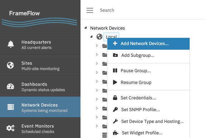Click the puzzle piece Widget Profile icon
This screenshot has height=138, width=205.
click(116, 133)
